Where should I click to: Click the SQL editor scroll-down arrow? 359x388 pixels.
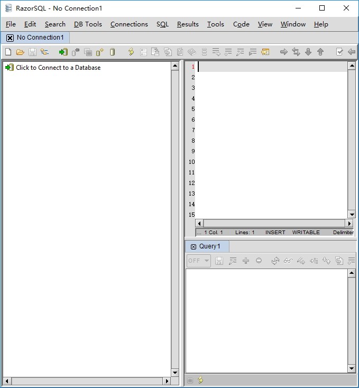click(x=352, y=215)
